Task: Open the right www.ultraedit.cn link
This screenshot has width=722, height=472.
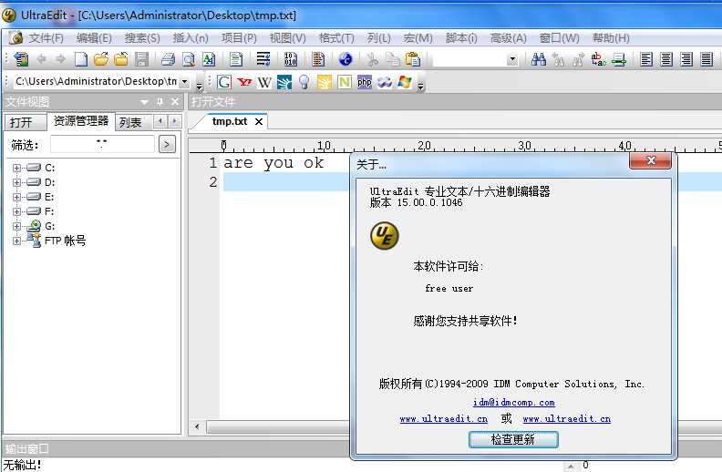Action: 567,418
